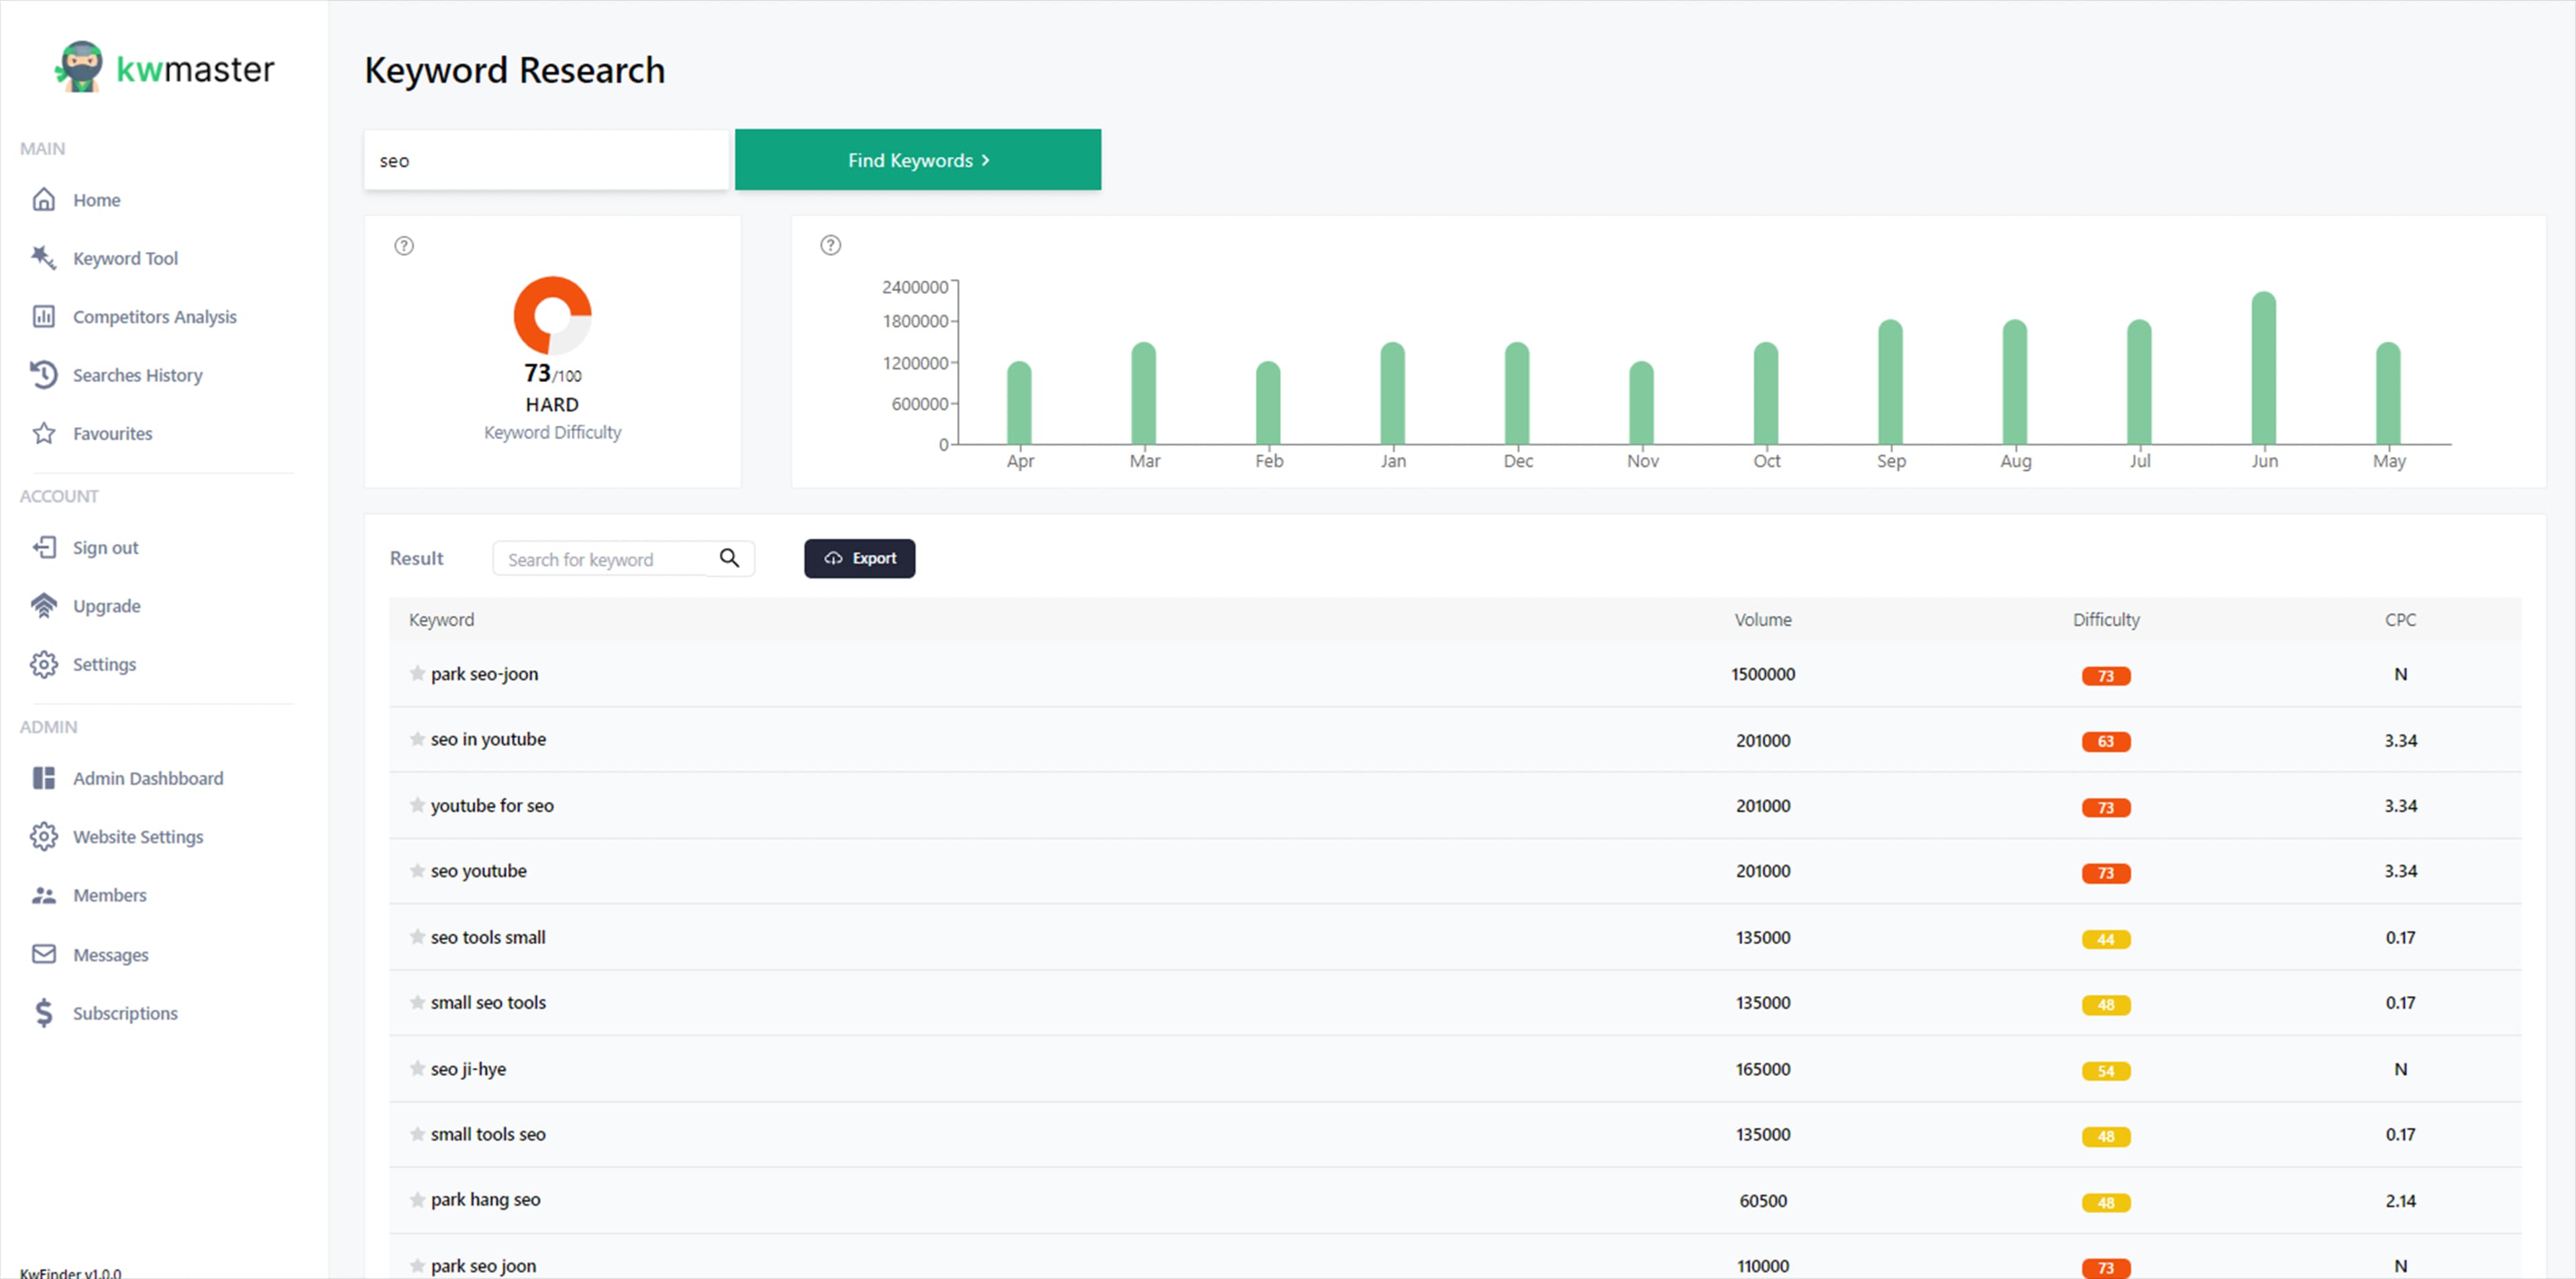Image resolution: width=2576 pixels, height=1279 pixels.
Task: Sort results by Volume column header
Action: pyautogui.click(x=1762, y=619)
